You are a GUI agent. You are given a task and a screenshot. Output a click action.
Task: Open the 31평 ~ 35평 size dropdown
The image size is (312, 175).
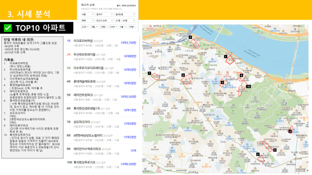(125, 20)
